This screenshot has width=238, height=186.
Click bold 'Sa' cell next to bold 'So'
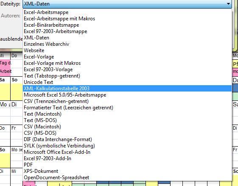(5, 80)
